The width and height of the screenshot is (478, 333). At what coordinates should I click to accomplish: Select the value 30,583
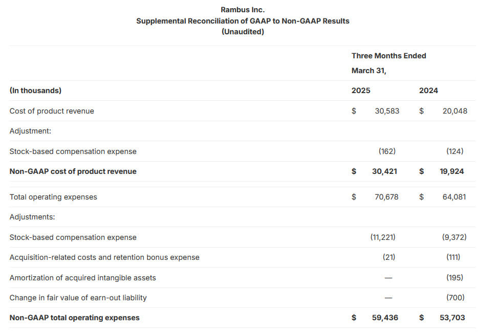click(387, 111)
